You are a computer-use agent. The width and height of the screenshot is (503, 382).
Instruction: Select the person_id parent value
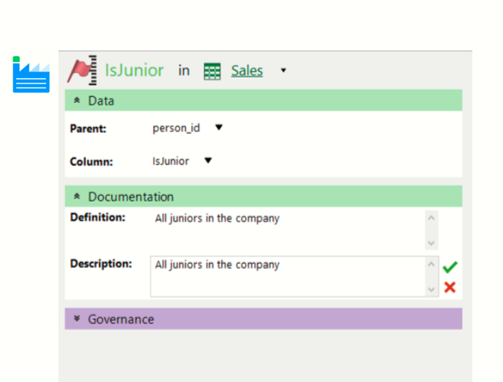point(176,128)
